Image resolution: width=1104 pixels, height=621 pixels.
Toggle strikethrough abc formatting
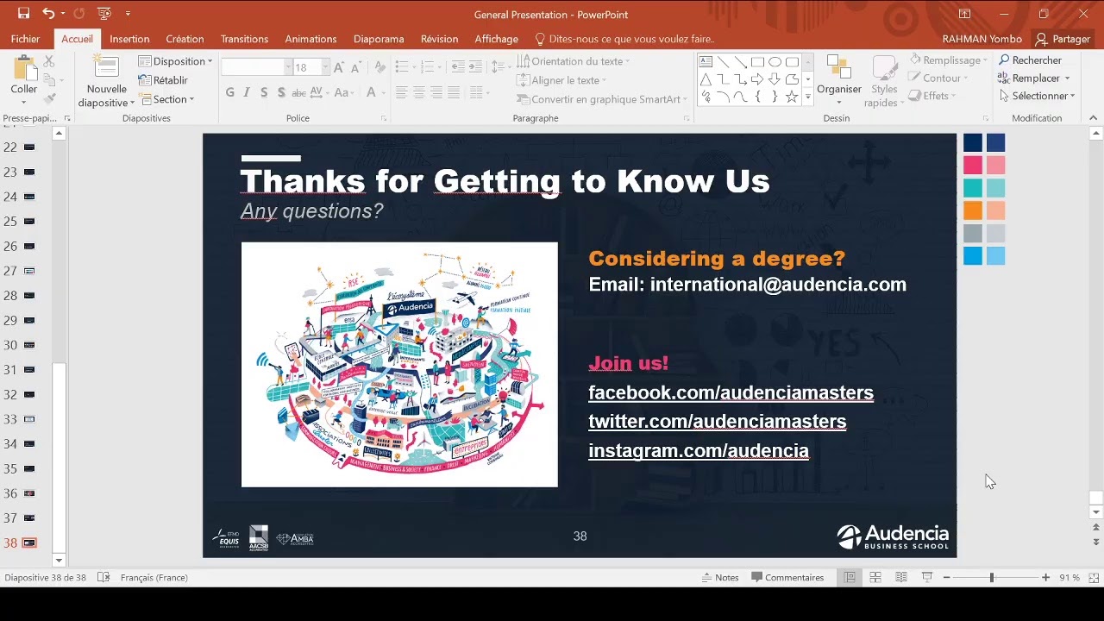click(299, 93)
